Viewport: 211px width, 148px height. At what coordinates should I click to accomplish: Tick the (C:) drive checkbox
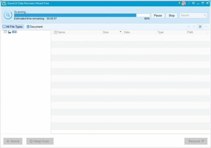point(5,32)
